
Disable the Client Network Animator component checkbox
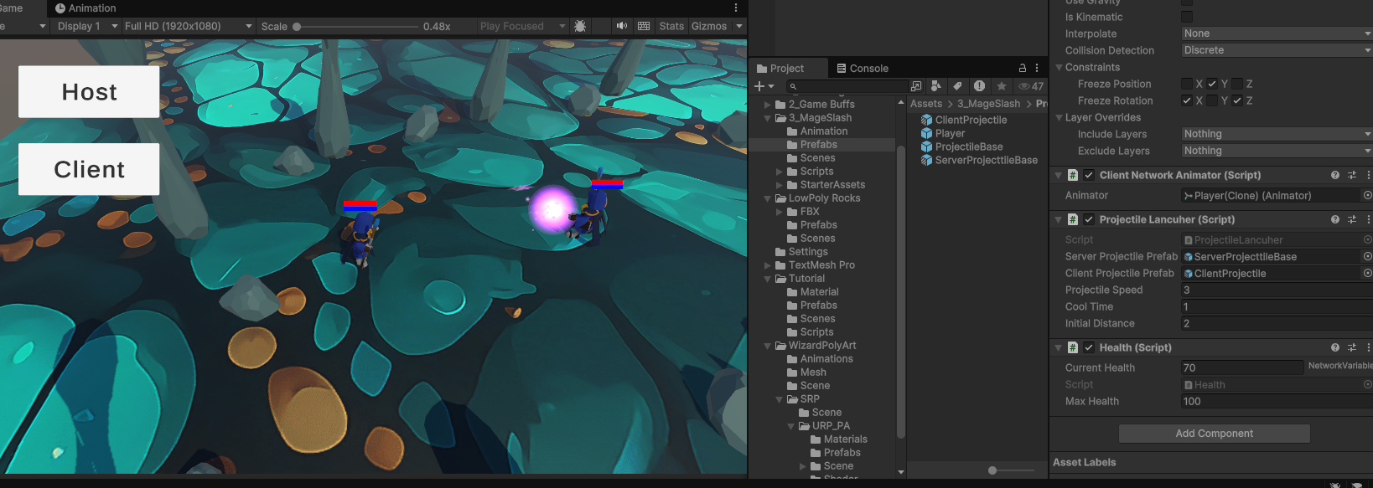pos(1089,175)
